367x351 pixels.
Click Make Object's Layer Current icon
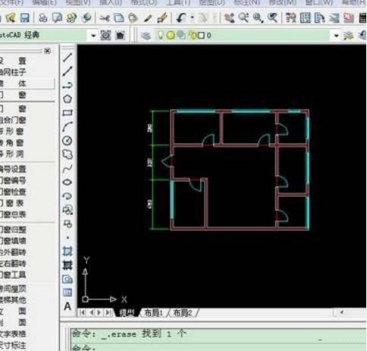click(348, 36)
